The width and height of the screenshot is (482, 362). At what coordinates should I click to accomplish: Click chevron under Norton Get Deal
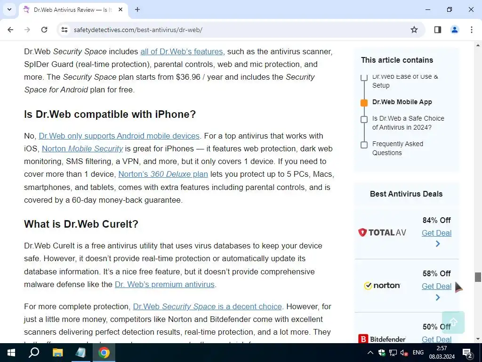(x=438, y=297)
